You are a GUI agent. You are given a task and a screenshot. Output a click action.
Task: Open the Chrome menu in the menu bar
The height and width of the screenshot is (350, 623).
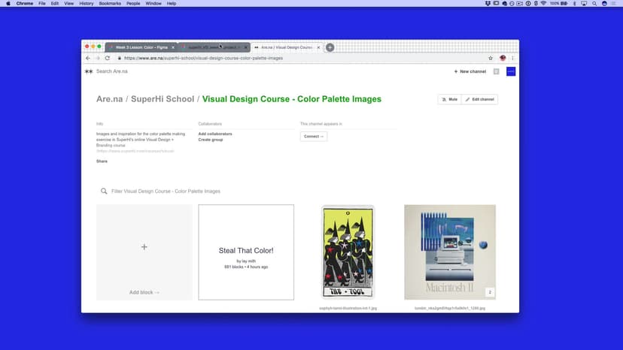coord(25,3)
